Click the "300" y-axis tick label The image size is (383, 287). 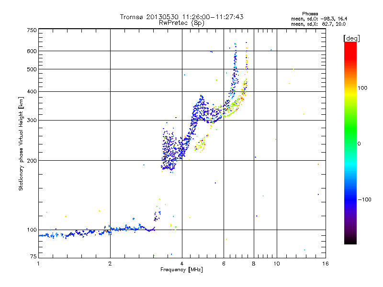(x=32, y=120)
